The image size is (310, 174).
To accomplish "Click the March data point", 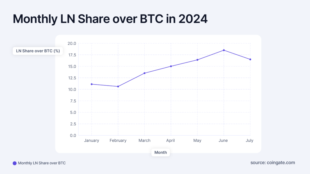I will tap(144, 73).
